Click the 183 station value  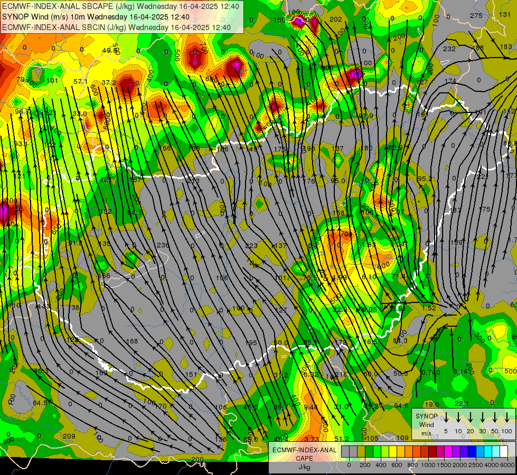(506, 47)
